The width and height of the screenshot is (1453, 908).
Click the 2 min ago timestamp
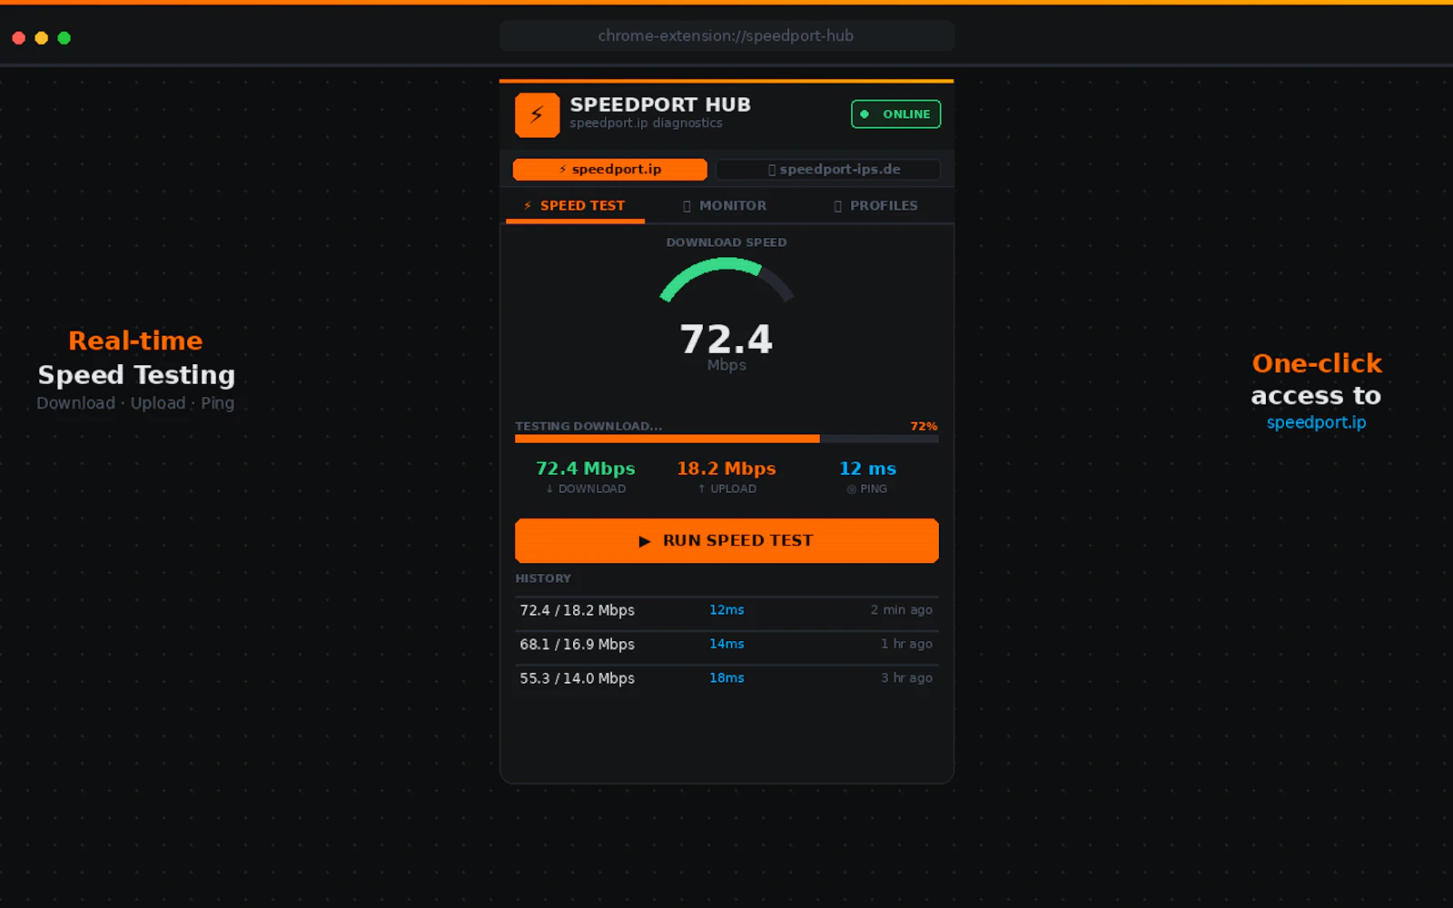click(x=901, y=610)
